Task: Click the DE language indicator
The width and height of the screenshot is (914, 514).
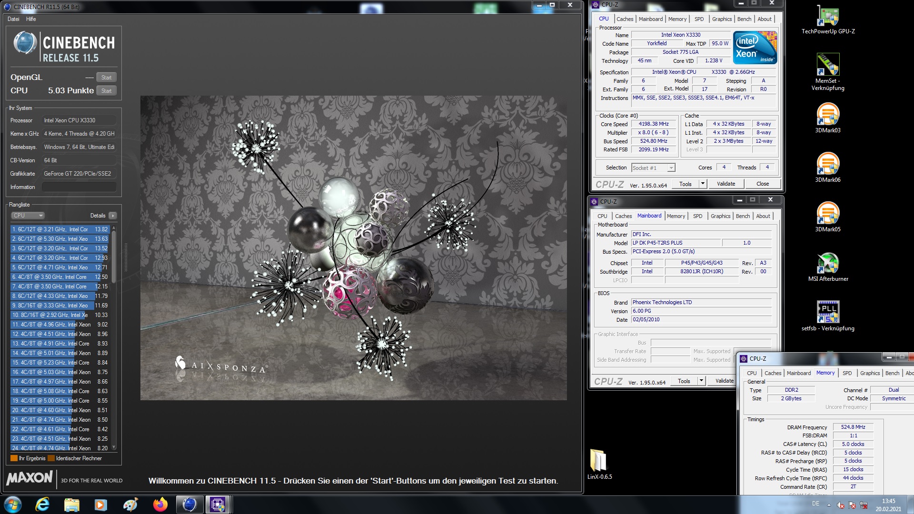Action: [x=815, y=504]
